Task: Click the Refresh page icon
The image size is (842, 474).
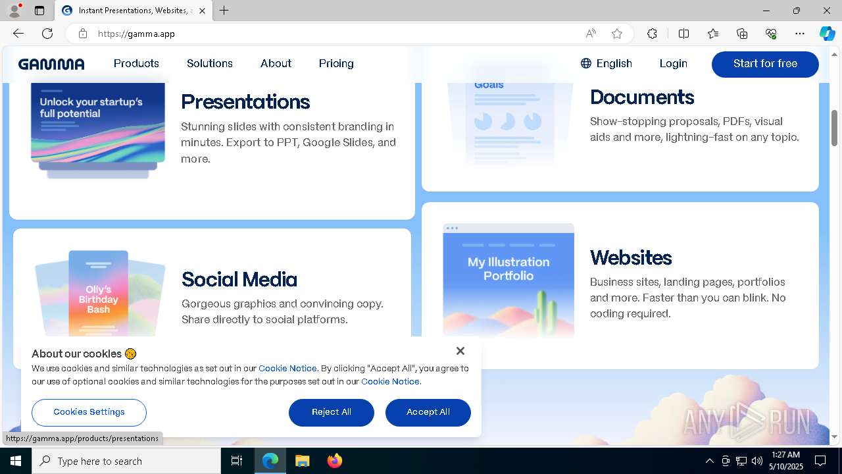Action: (47, 34)
